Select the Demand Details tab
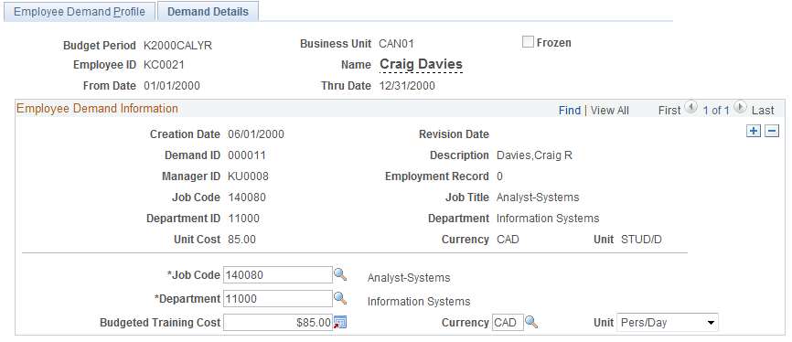Image resolution: width=792 pixels, height=342 pixels. tap(208, 12)
